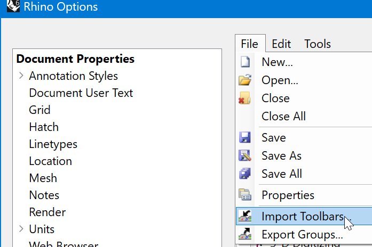The width and height of the screenshot is (372, 247).
Task: Click the Close file icon
Action: [245, 98]
